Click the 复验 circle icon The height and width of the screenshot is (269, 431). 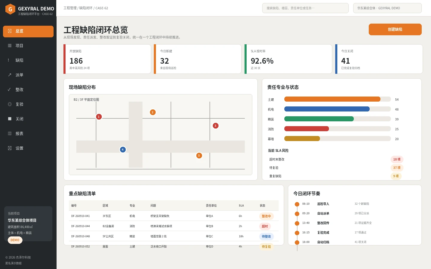pos(10,104)
